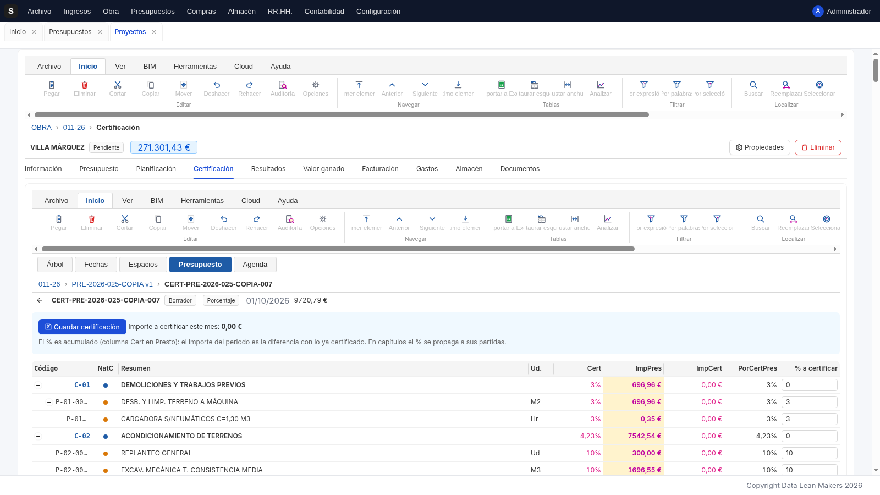Image resolution: width=880 pixels, height=495 pixels.
Task: Click the lower ribbon horizontal scrollbar
Action: point(338,249)
